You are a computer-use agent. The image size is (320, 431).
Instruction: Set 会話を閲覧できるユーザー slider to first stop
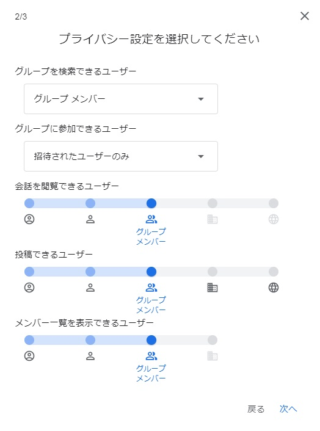[29, 203]
